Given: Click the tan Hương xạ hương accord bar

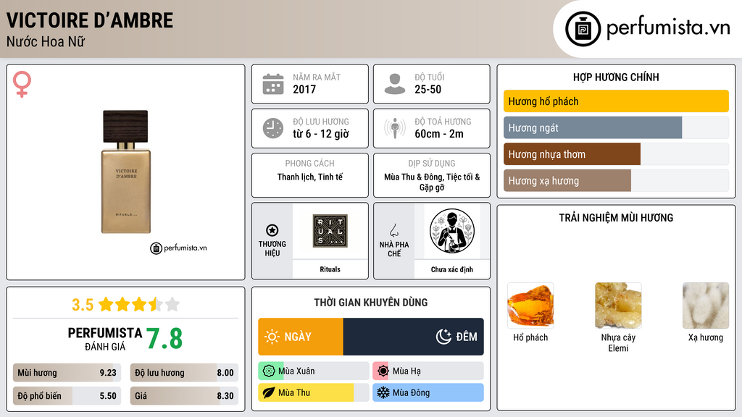Looking at the screenshot, I should point(567,180).
